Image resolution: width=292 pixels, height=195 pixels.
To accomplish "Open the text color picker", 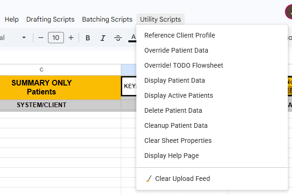I will click(133, 38).
